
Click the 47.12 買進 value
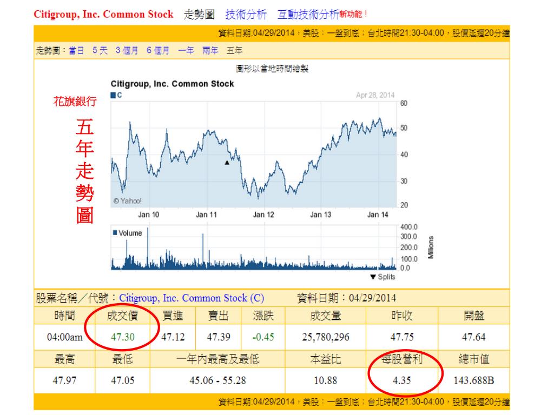(173, 337)
